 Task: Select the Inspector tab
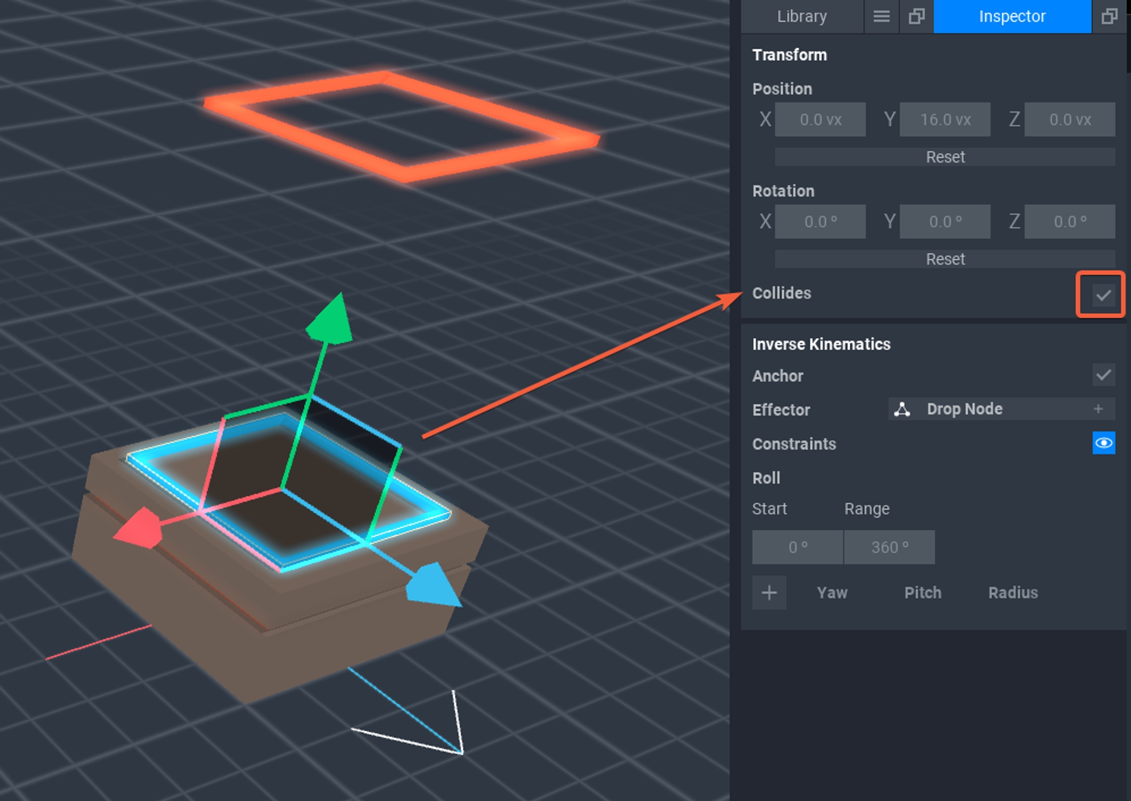pos(1012,16)
